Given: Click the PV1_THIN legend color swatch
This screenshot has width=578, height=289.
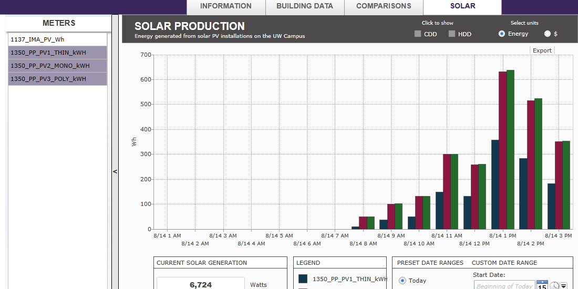Looking at the screenshot, I should 303,279.
